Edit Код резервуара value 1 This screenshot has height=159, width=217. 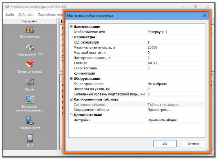(176, 42)
